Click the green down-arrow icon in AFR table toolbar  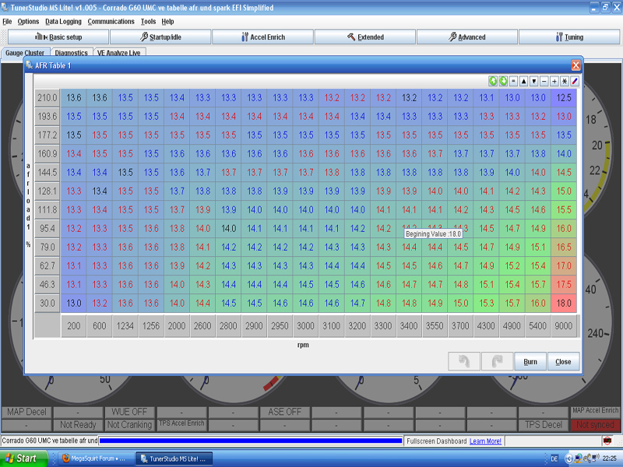point(503,81)
